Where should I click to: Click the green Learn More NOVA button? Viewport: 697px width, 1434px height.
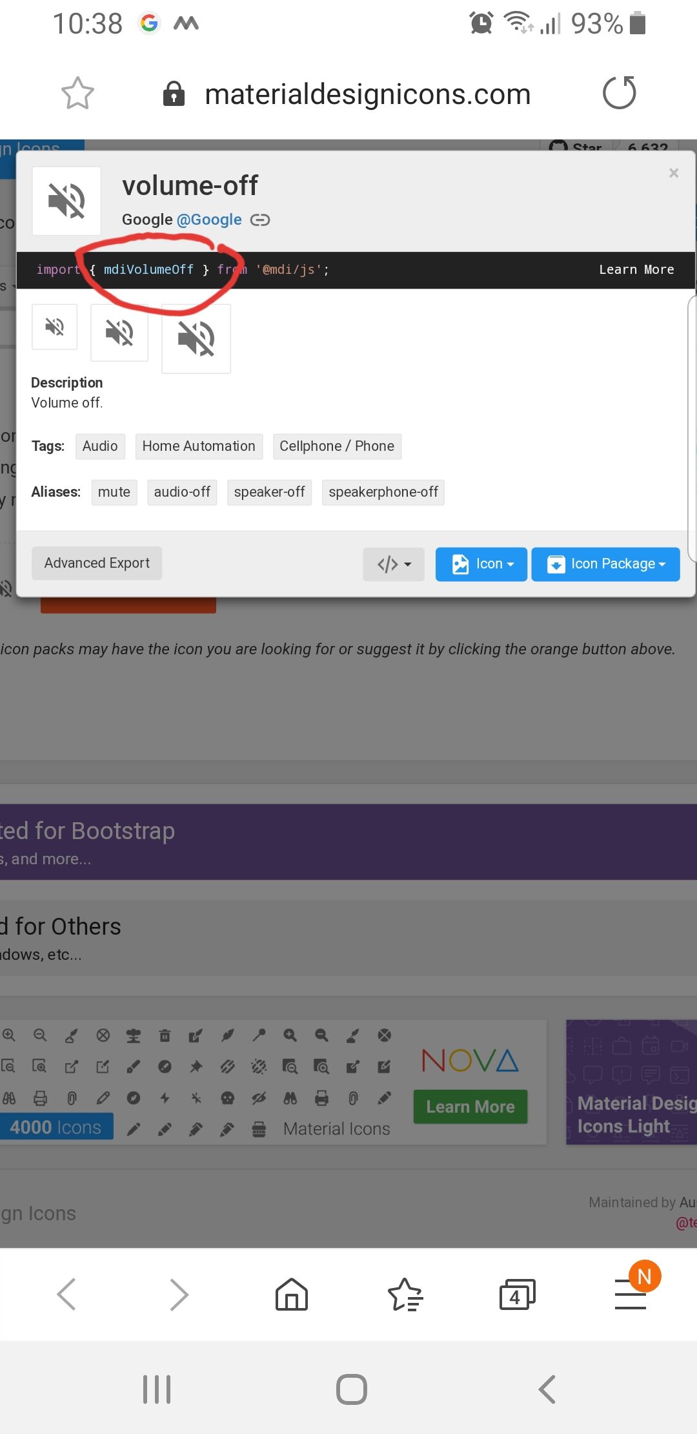pyautogui.click(x=470, y=1107)
